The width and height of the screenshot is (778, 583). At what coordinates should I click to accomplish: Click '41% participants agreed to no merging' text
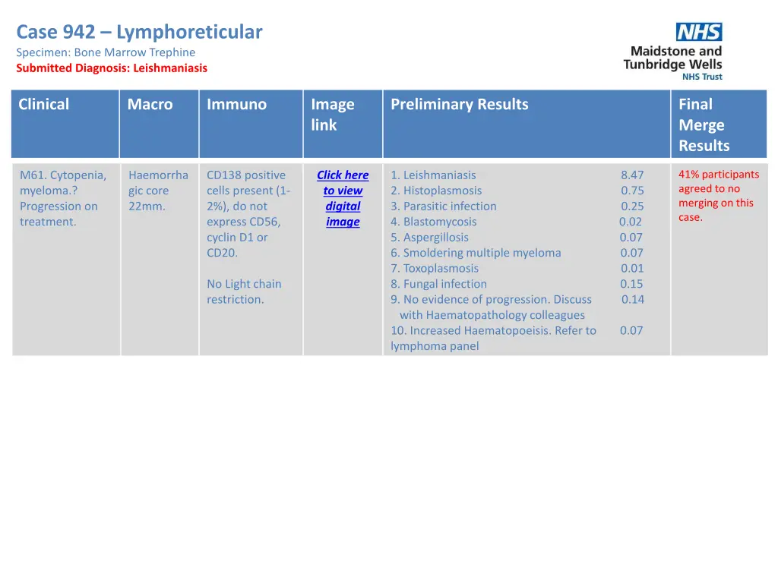(719, 196)
